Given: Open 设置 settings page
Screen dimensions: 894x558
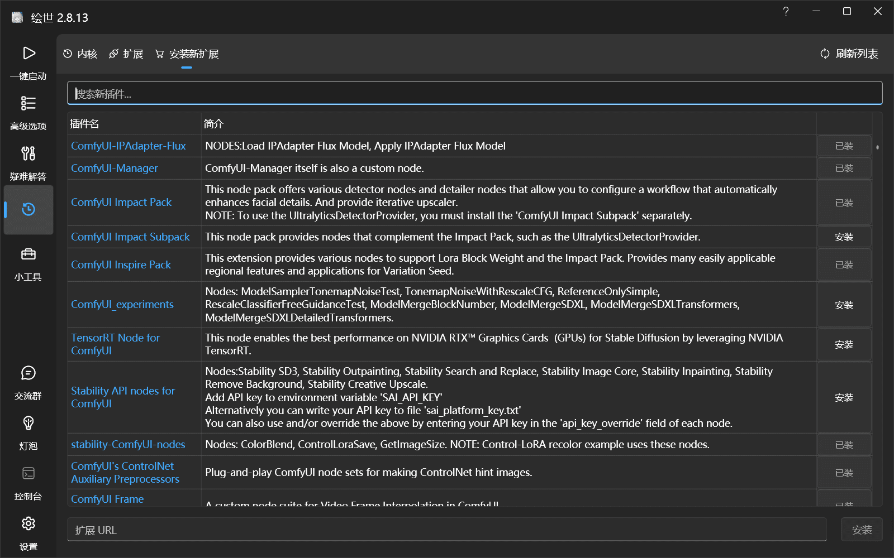Looking at the screenshot, I should tap(28, 533).
